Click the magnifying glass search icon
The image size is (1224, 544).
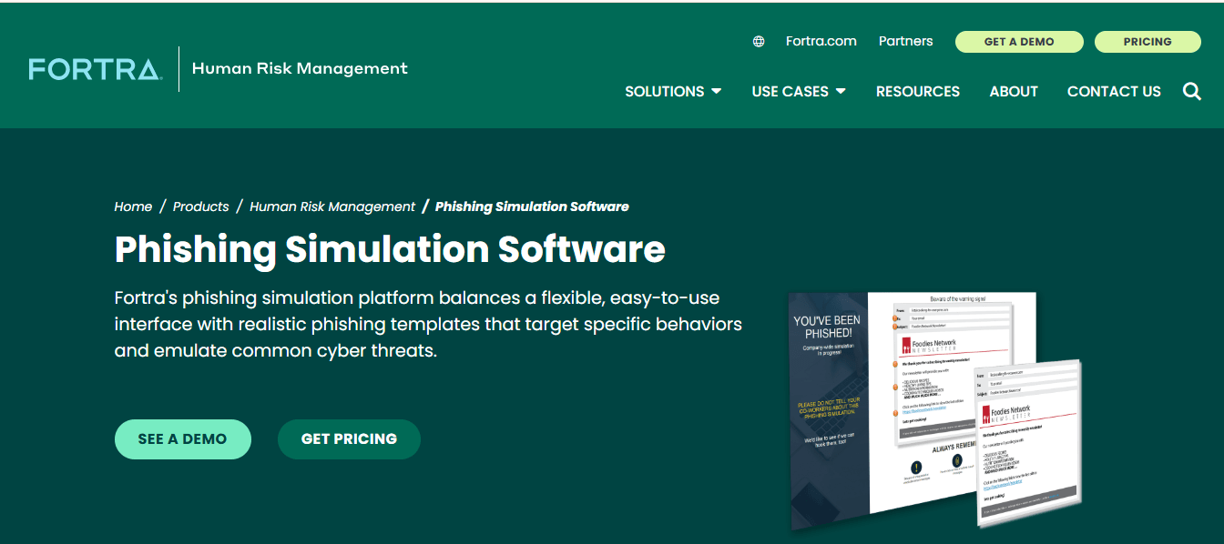click(x=1191, y=91)
